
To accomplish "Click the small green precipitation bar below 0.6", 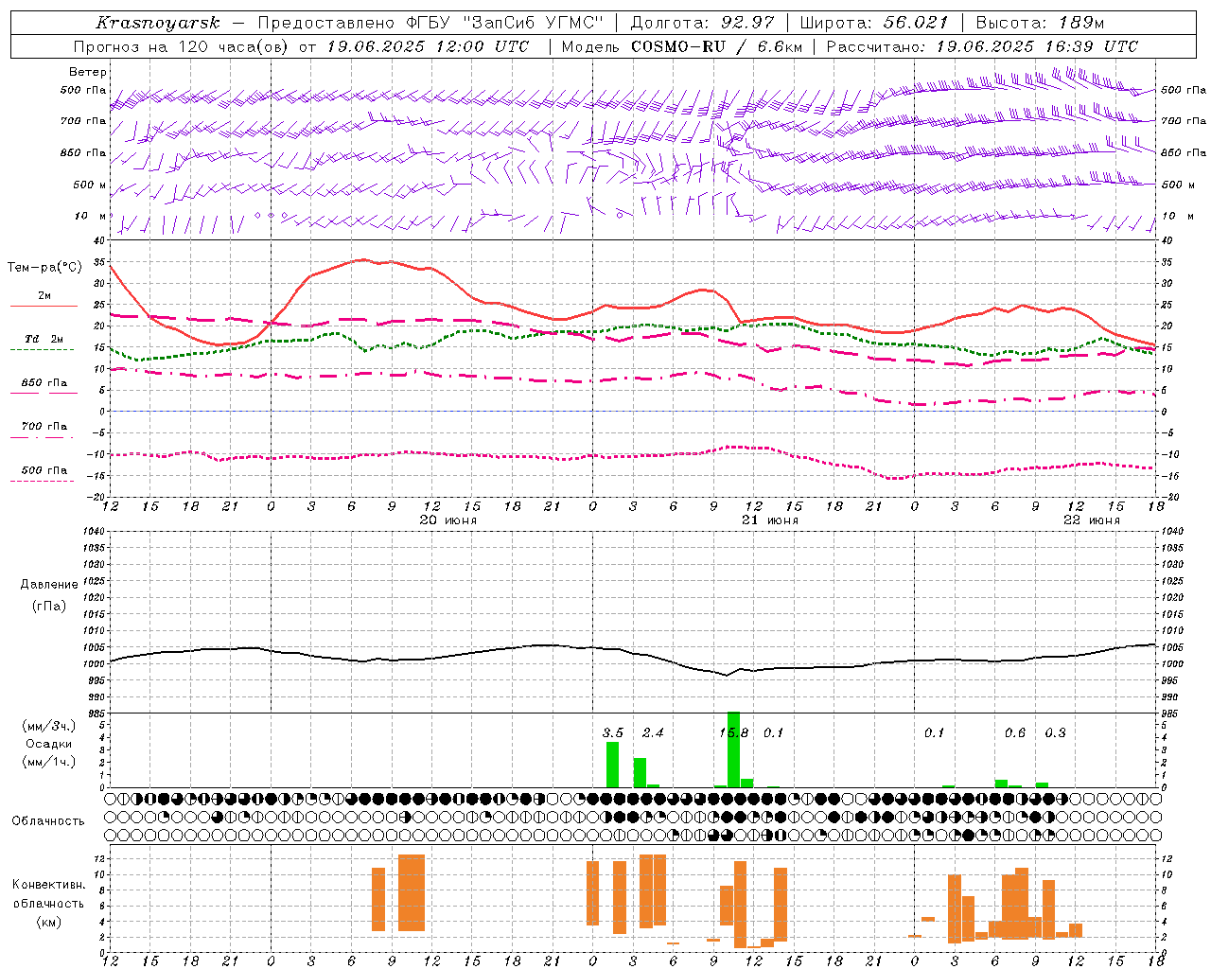I will (1001, 784).
